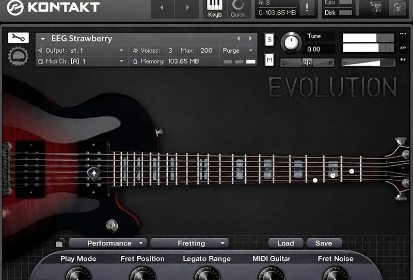This screenshot has width=413, height=280.
Task: Click the Fret Noise knob
Action: (x=336, y=273)
